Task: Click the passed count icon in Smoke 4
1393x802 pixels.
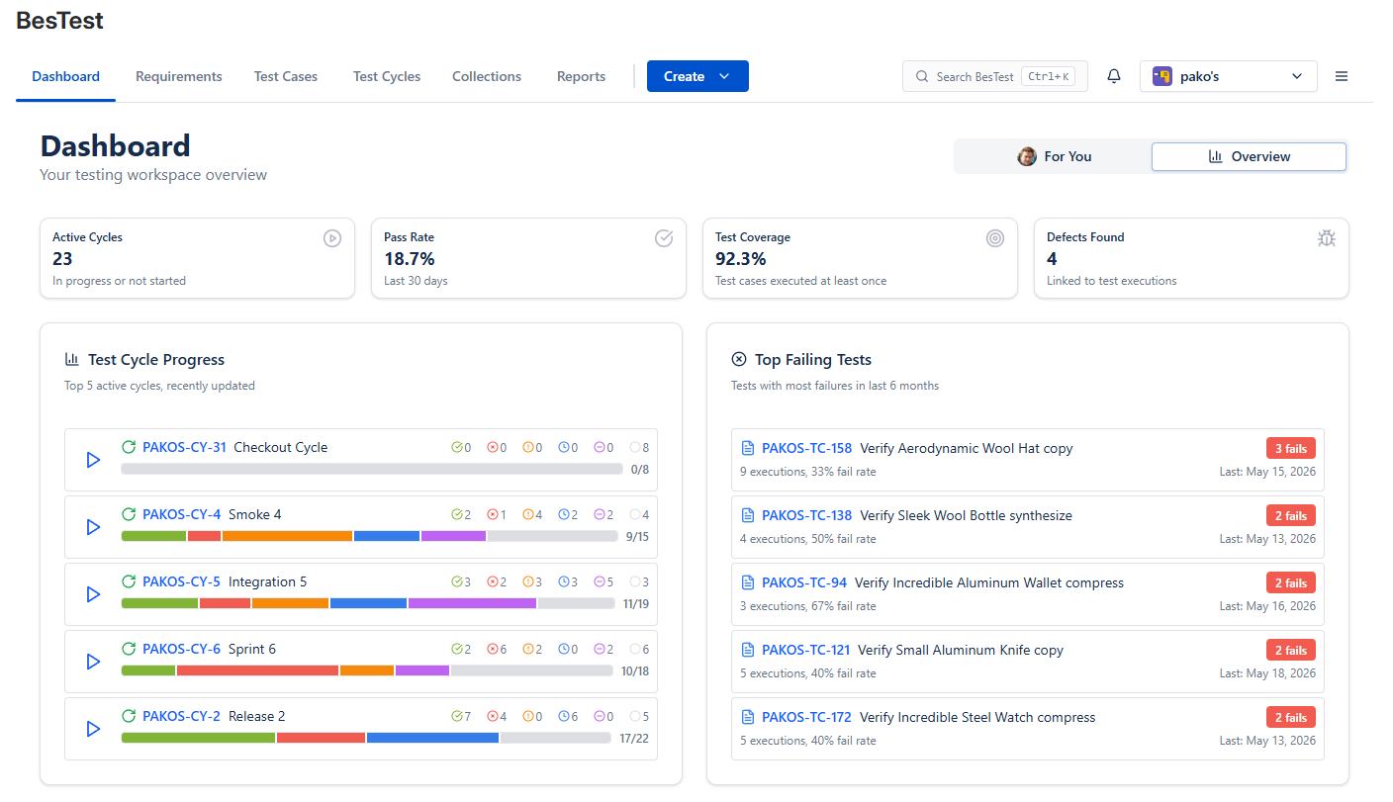Action: tap(457, 514)
